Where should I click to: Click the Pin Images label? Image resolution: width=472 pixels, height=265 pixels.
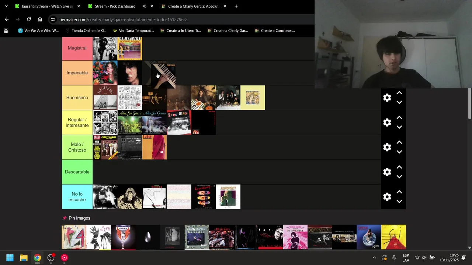79,218
